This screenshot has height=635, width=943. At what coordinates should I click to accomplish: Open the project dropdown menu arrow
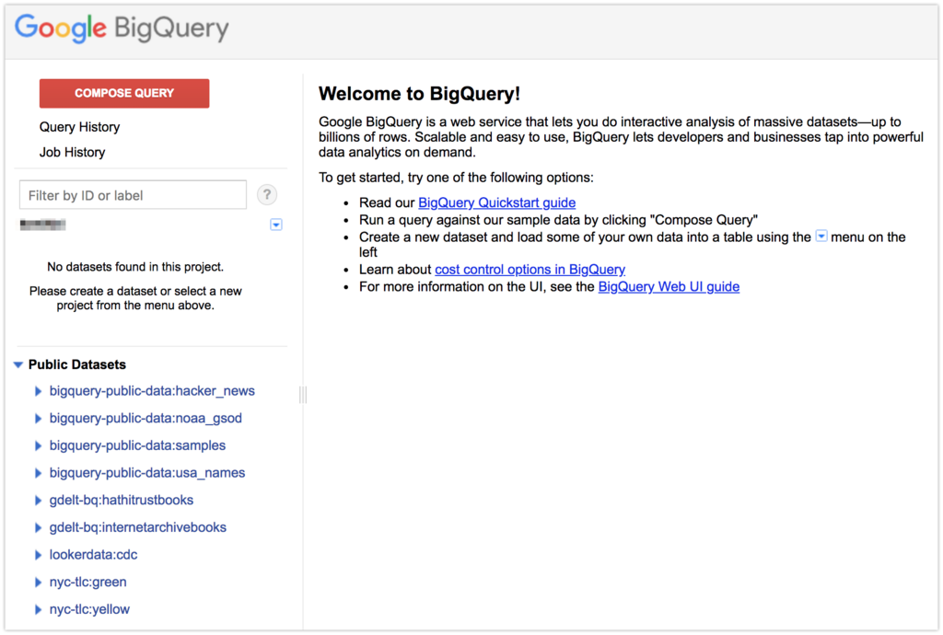click(276, 225)
